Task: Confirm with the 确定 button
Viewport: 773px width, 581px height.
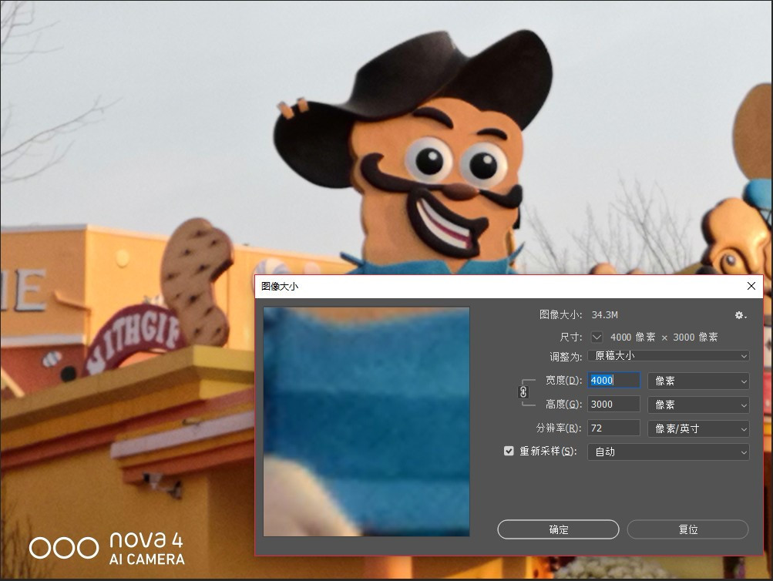Action: click(558, 529)
